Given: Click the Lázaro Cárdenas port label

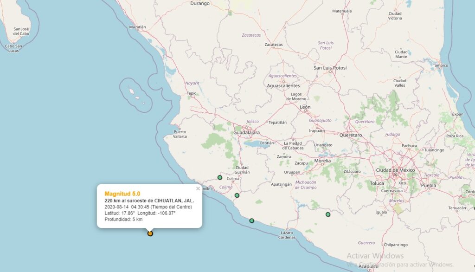Looking at the screenshot, I should tap(288, 235).
